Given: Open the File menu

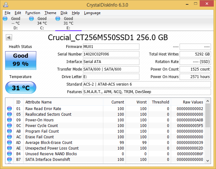Looking at the screenshot, I should tap(8, 13).
